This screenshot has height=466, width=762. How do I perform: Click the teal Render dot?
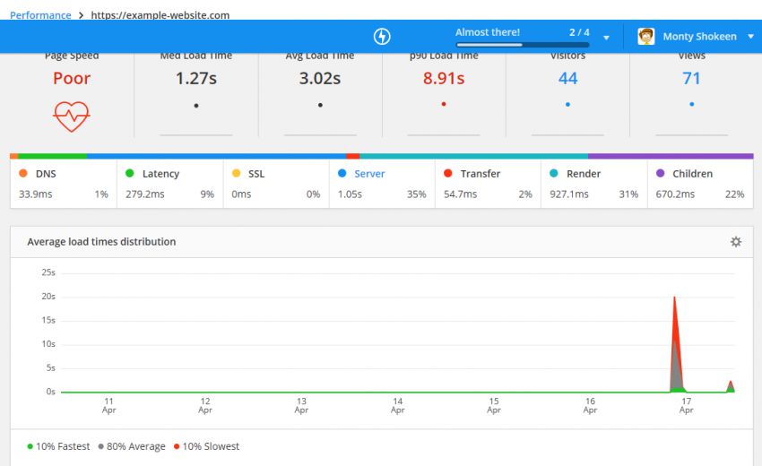click(553, 173)
